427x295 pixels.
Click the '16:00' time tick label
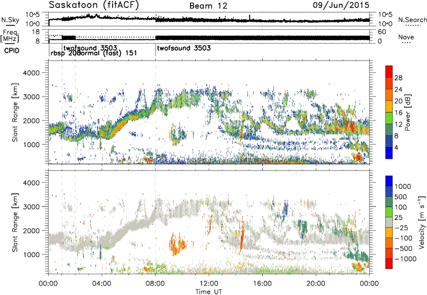[x=263, y=284]
